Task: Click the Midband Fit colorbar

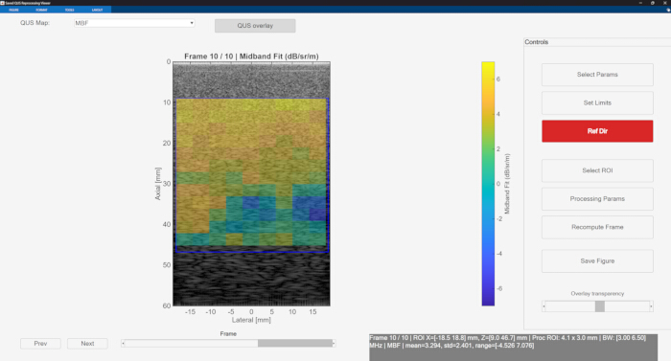Action: pyautogui.click(x=488, y=184)
